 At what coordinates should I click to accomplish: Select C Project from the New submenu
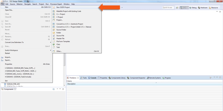[x=60, y=17]
